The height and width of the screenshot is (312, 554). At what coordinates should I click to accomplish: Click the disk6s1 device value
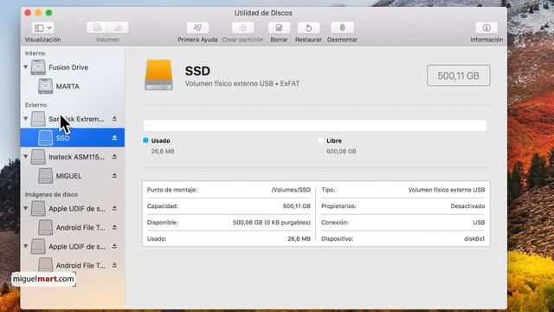[474, 239]
